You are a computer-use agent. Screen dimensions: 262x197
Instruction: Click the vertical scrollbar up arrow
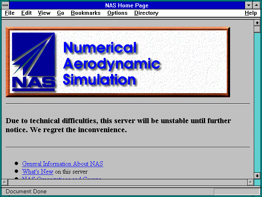tap(257, 23)
